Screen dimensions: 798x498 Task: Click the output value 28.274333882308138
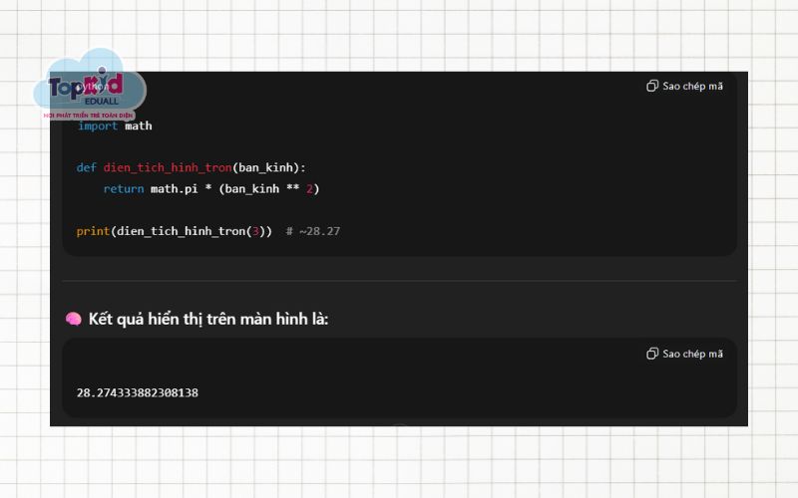pos(138,393)
